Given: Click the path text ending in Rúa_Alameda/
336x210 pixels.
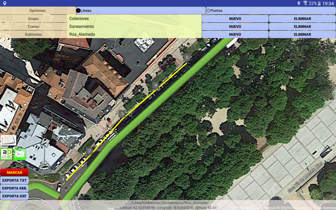Looking at the screenshot, I should (168, 203).
